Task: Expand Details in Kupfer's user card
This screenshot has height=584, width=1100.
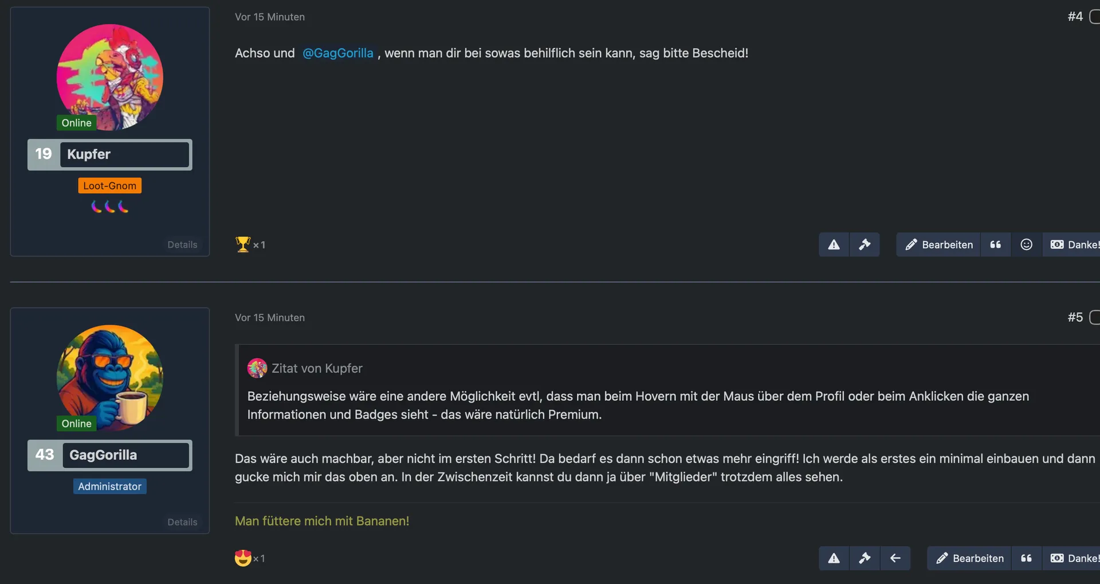Action: [x=182, y=244]
